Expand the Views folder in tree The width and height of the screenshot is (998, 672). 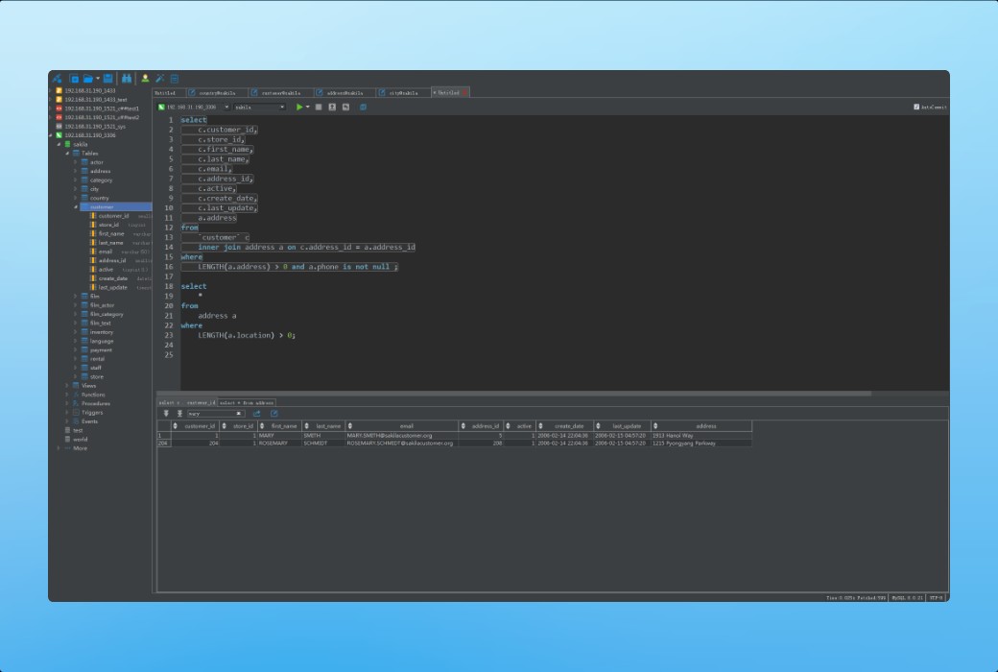(x=67, y=386)
